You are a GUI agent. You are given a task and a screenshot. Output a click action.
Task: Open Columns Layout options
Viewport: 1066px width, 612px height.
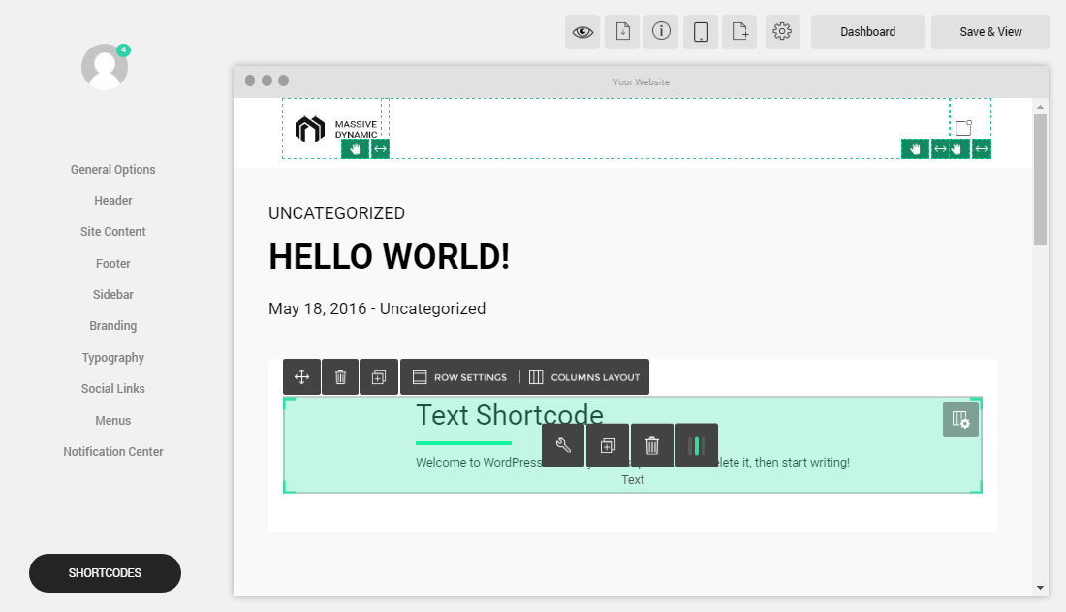[x=584, y=377]
